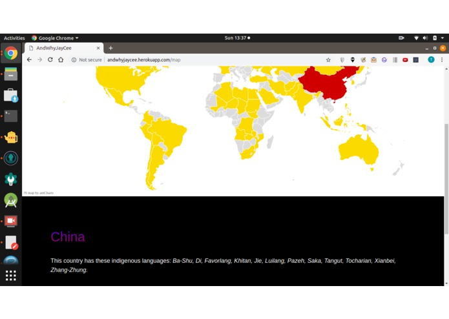Click the grey shield extension icon
The width and height of the screenshot is (449, 319).
tap(342, 60)
